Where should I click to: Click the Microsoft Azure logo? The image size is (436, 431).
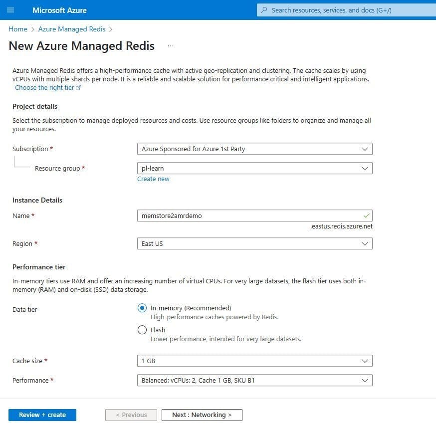(x=59, y=10)
